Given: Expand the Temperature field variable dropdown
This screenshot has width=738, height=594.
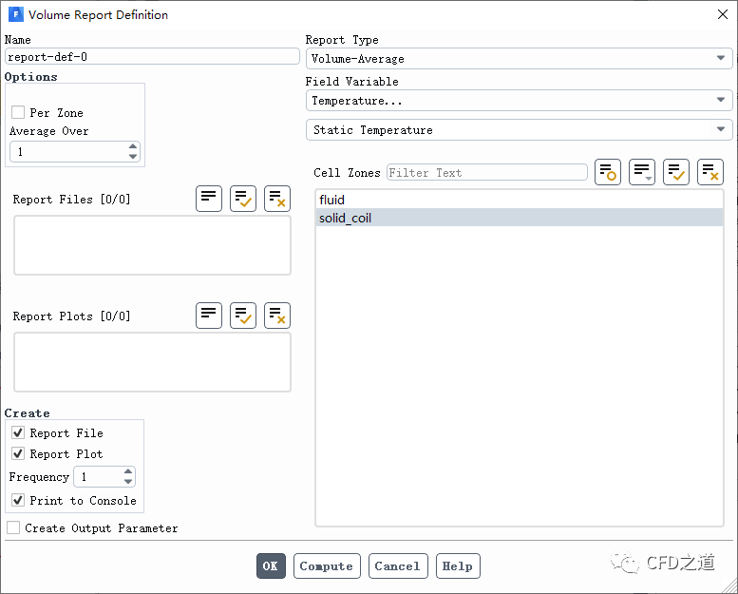Looking at the screenshot, I should pyautogui.click(x=519, y=101).
